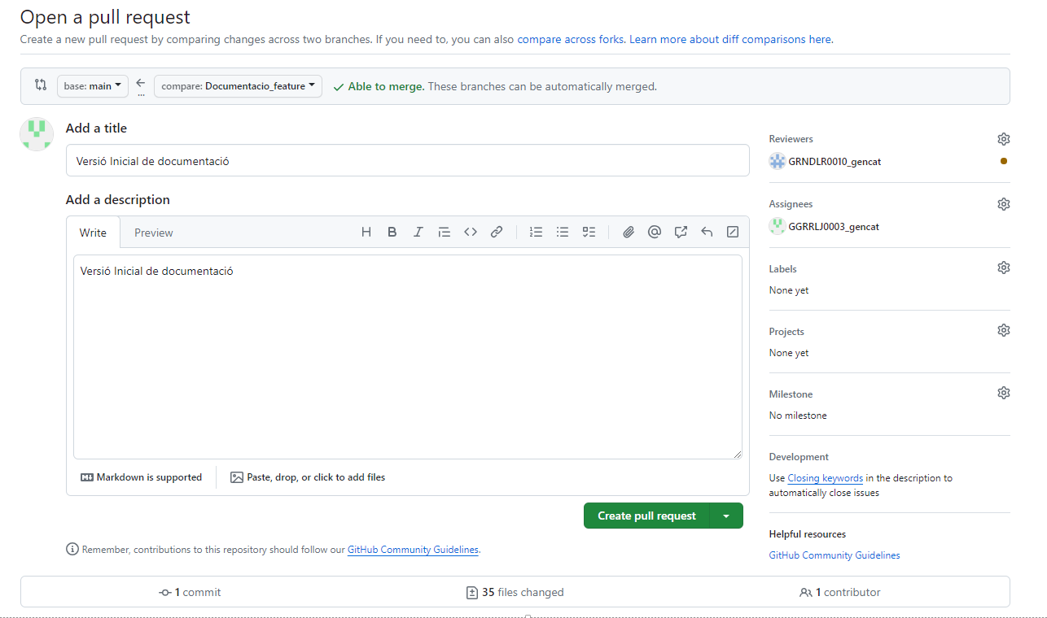The height and width of the screenshot is (618, 1047).
Task: Click assignee name GGRRLJ0003_gencat
Action: 834,227
